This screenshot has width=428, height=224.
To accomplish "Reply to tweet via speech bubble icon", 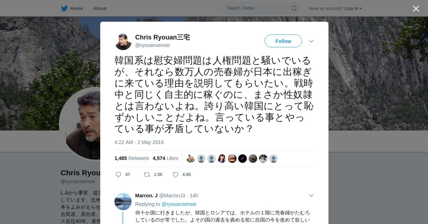I will pyautogui.click(x=118, y=175).
